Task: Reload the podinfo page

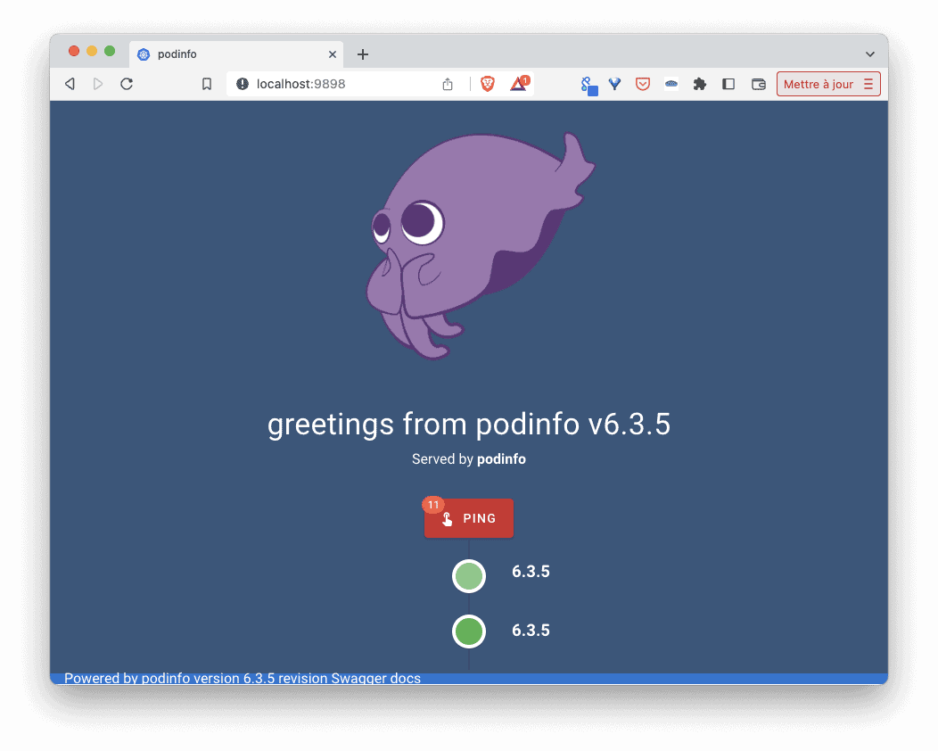Action: (x=127, y=84)
